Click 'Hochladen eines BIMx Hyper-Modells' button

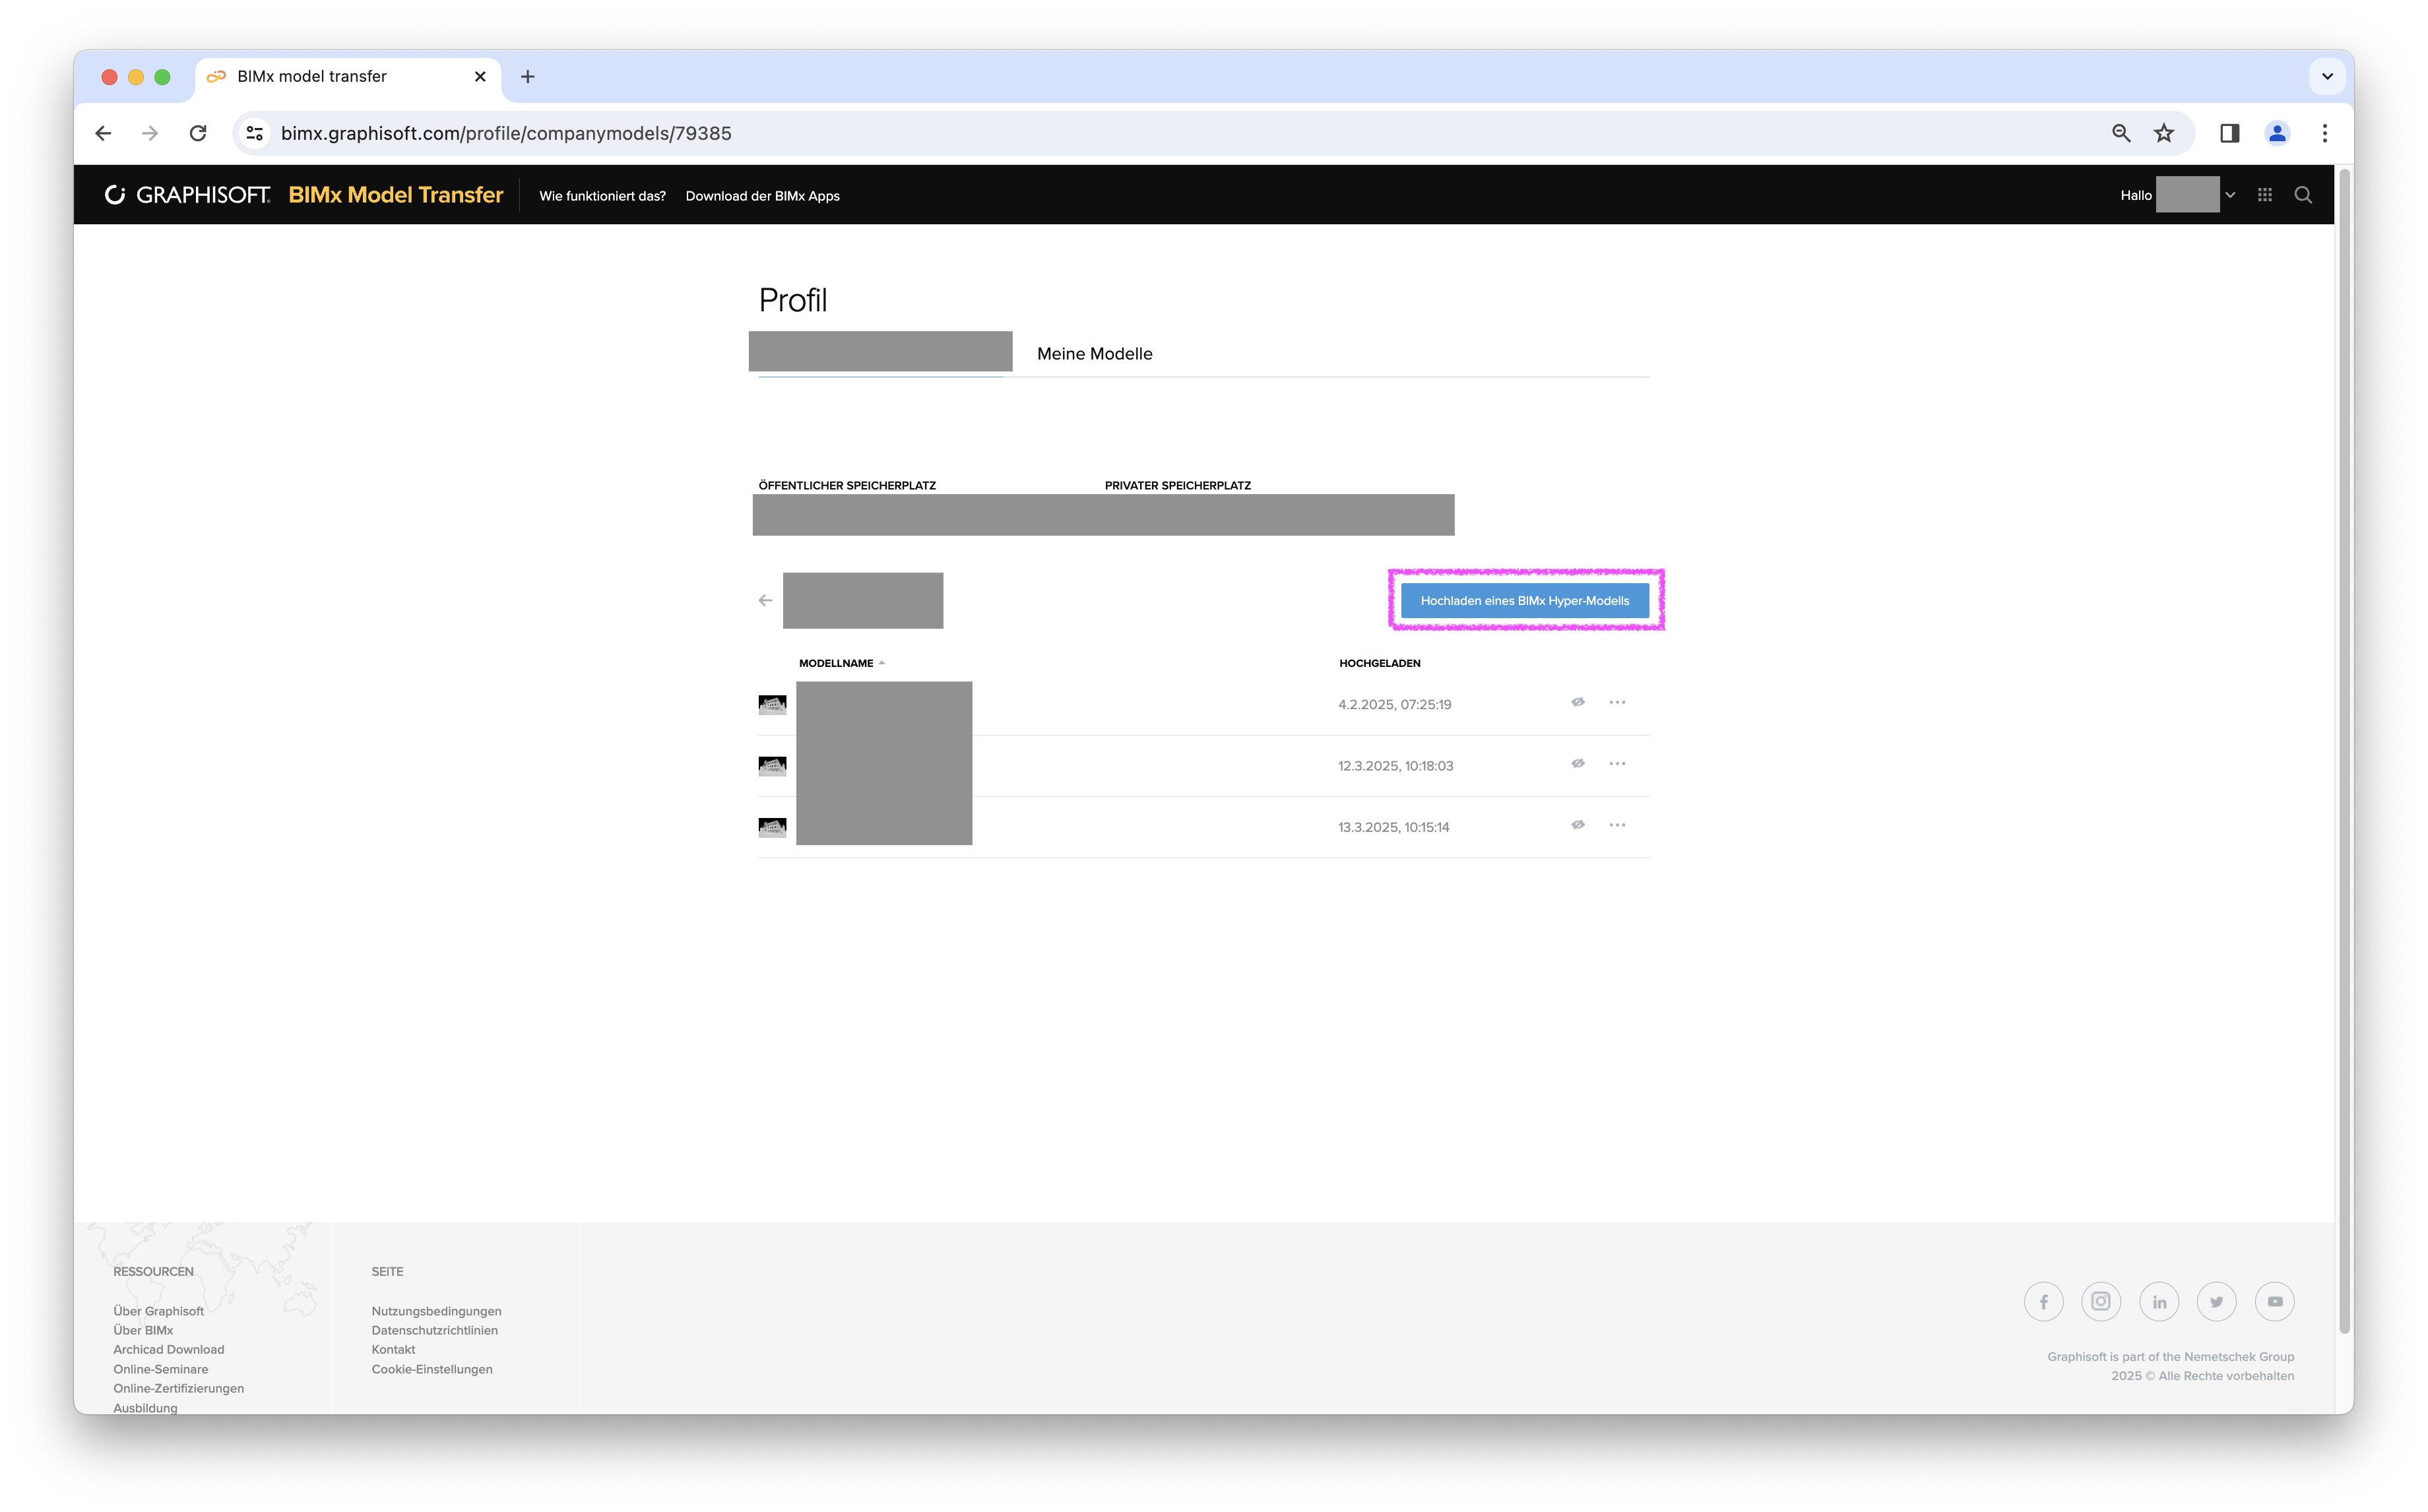(1524, 600)
